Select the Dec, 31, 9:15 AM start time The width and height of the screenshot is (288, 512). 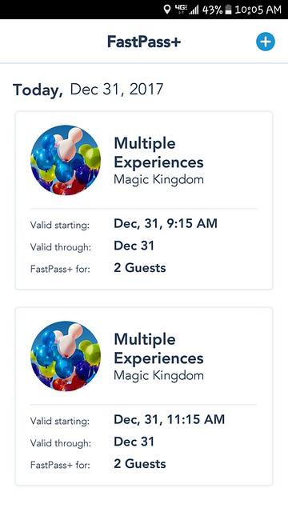click(x=166, y=224)
